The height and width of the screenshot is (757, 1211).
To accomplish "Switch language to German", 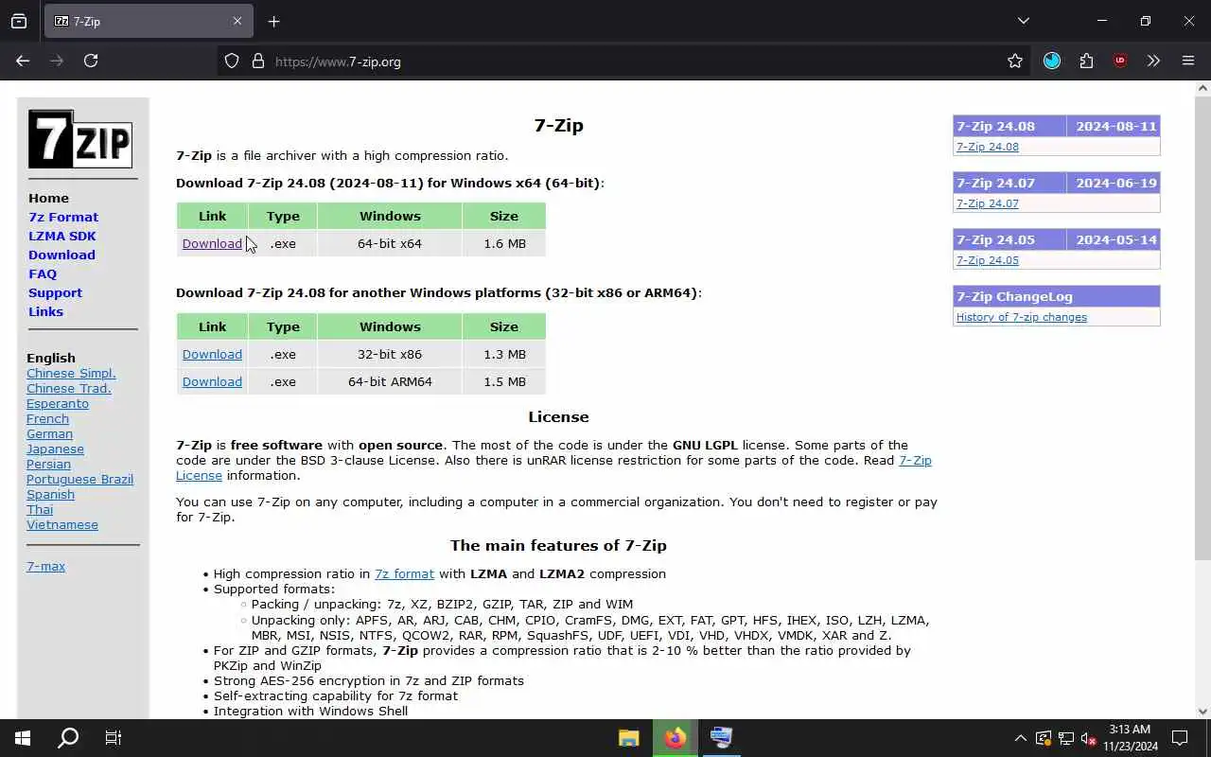I will [x=49, y=433].
